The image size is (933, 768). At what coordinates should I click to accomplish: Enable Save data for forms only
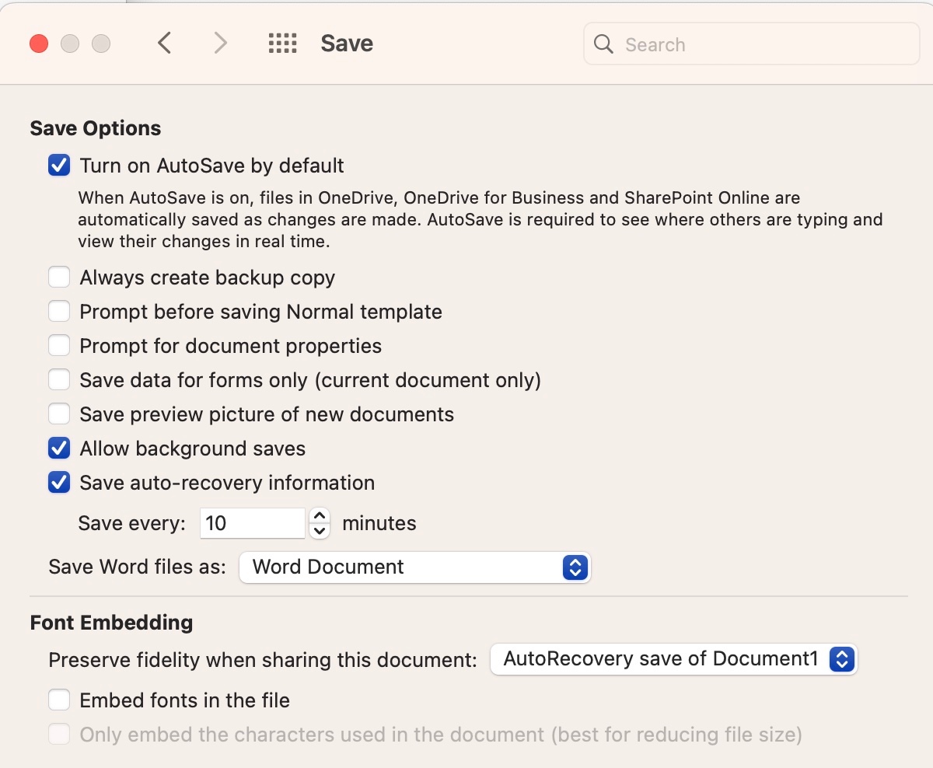coord(59,380)
